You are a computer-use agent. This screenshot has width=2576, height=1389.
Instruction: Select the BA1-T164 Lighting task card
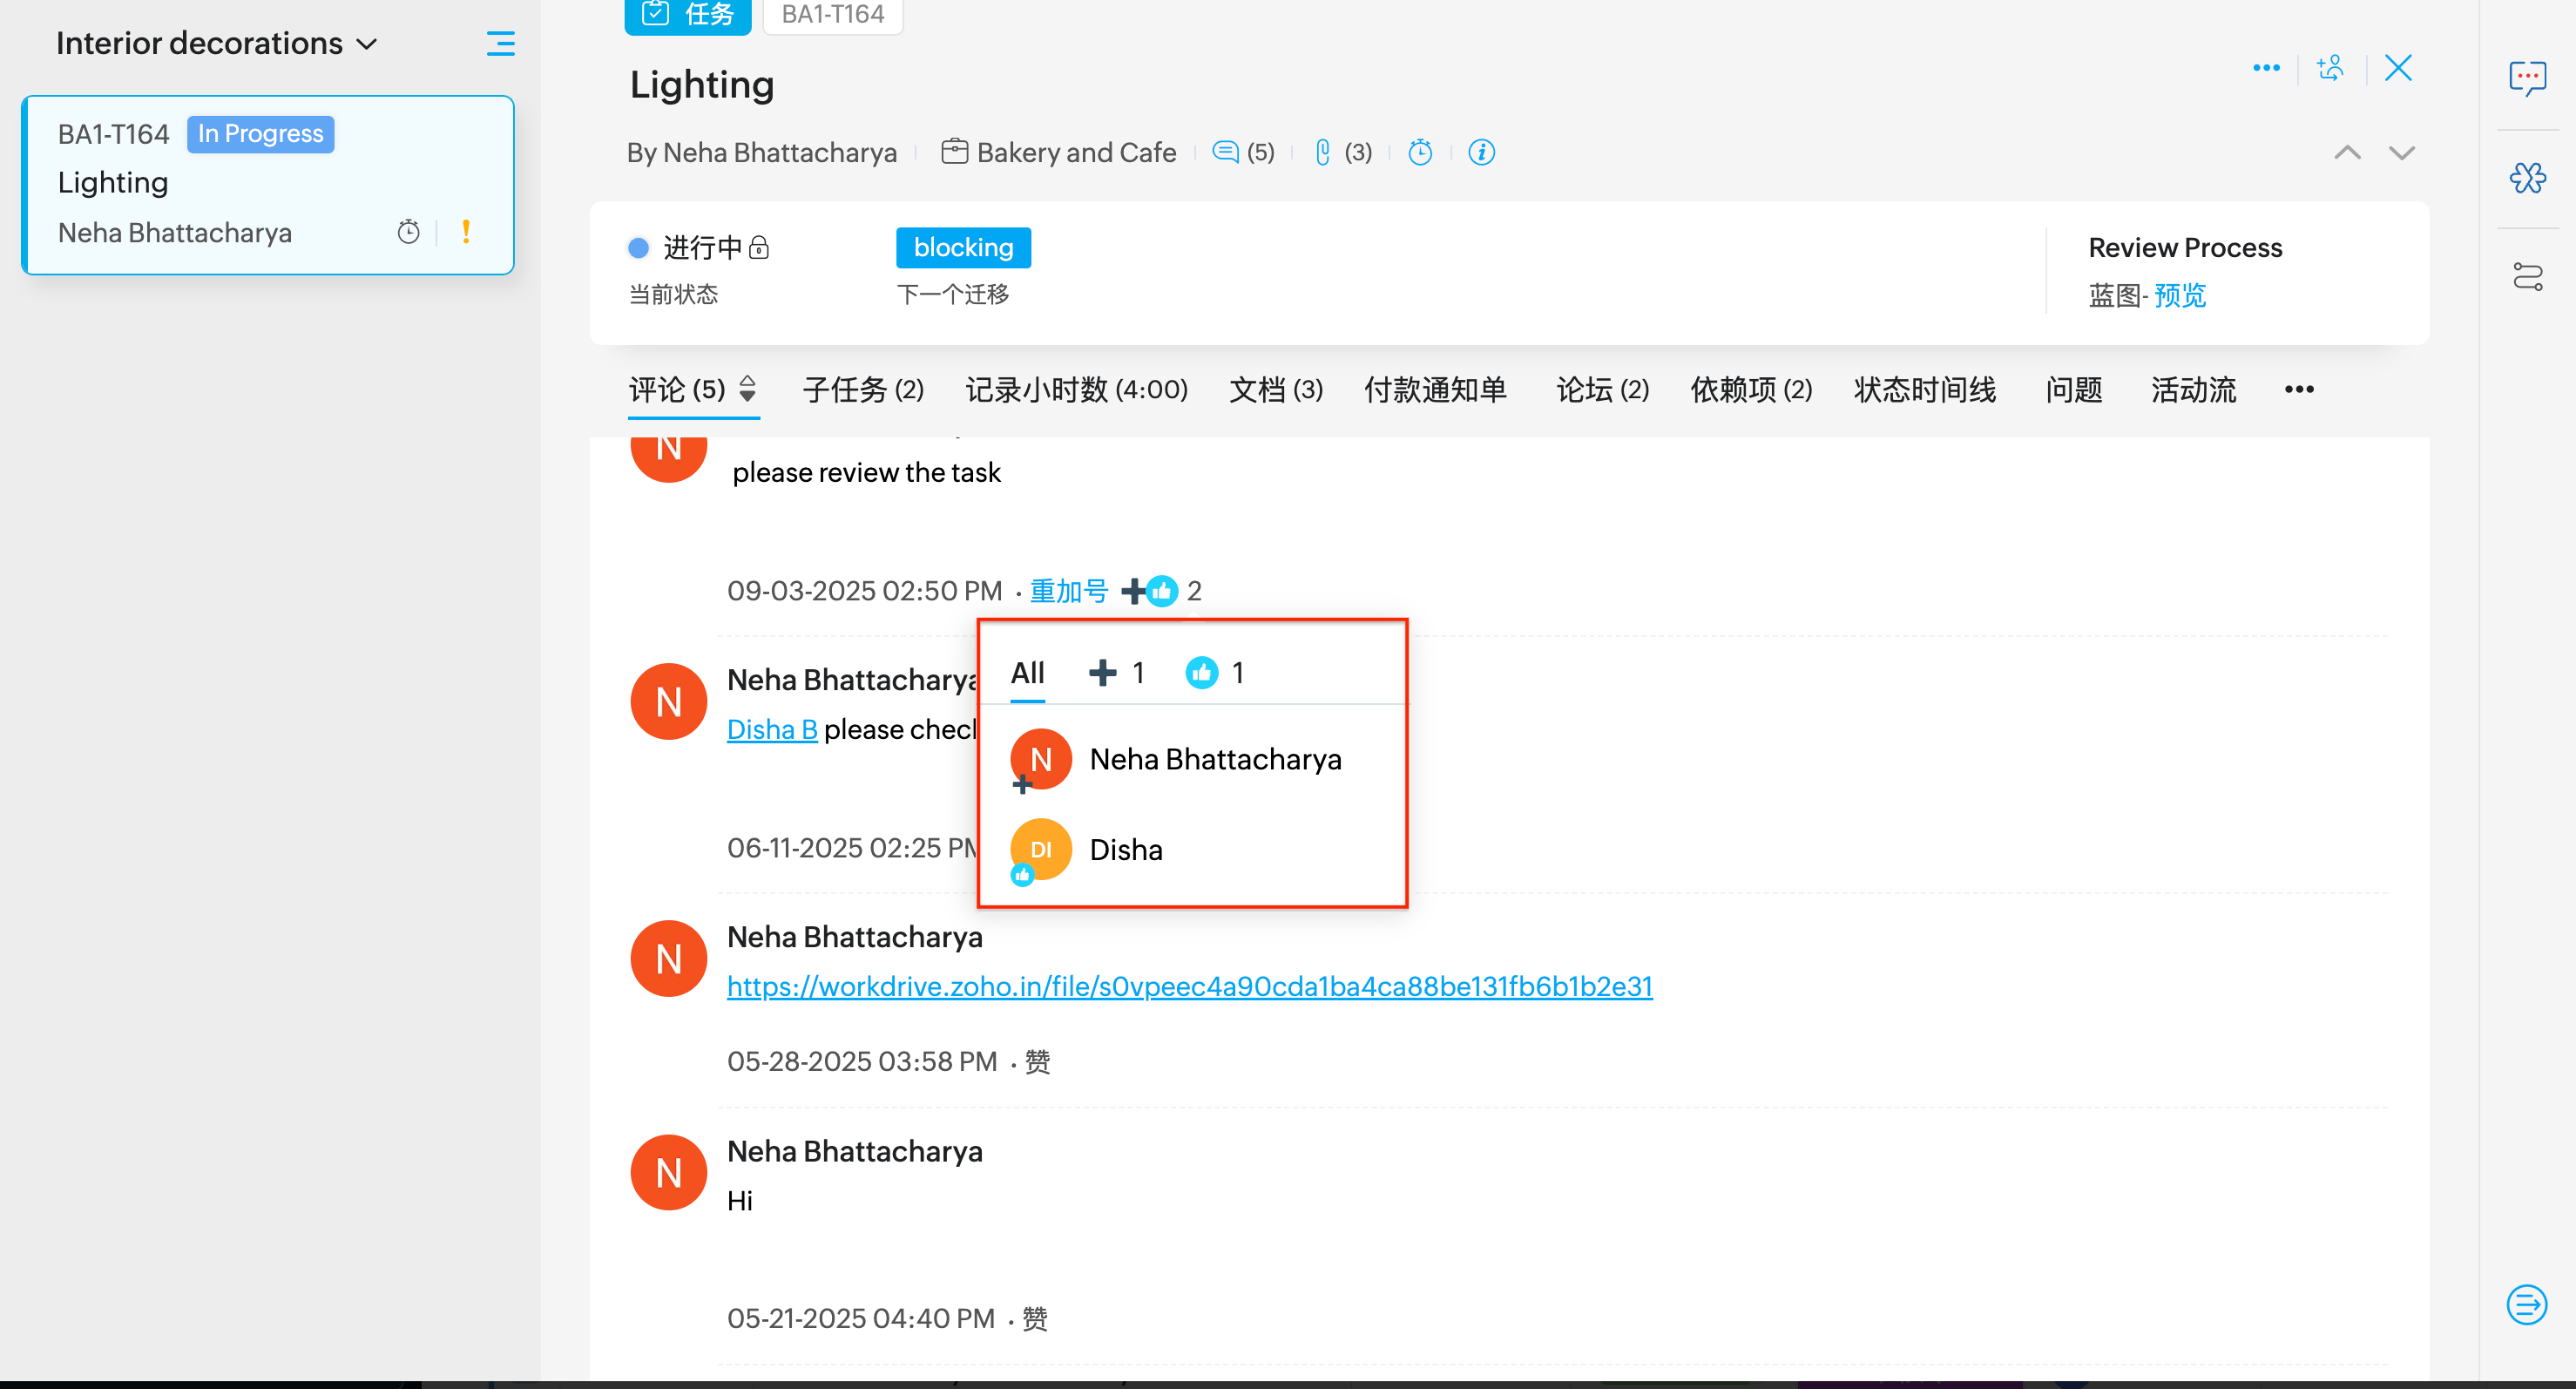coord(267,185)
